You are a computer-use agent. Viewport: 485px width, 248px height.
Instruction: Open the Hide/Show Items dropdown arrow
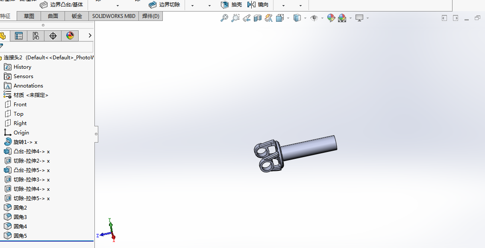(x=322, y=18)
